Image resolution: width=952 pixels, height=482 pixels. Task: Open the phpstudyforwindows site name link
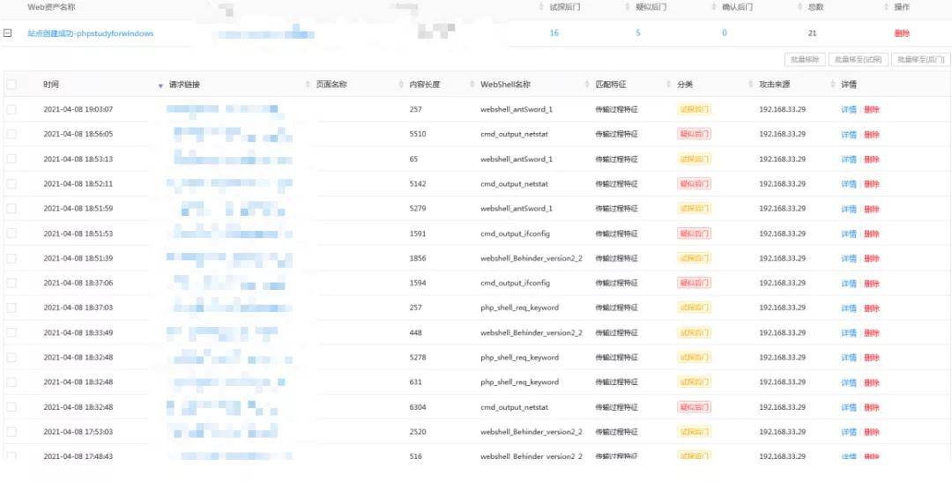coord(91,33)
